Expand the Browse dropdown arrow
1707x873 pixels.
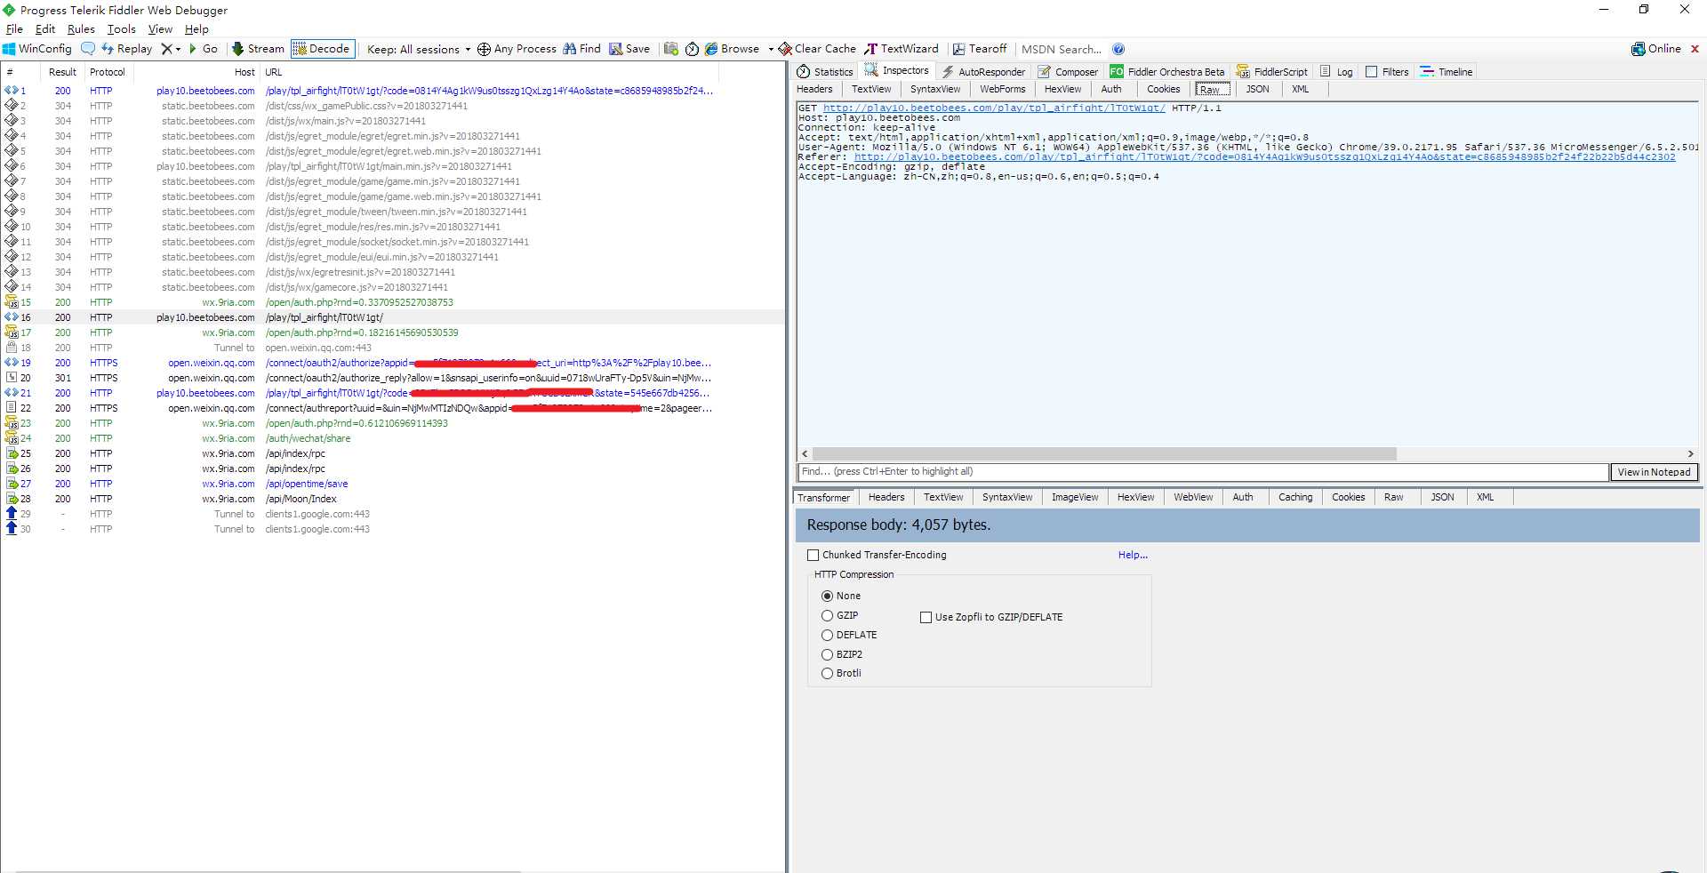point(770,49)
